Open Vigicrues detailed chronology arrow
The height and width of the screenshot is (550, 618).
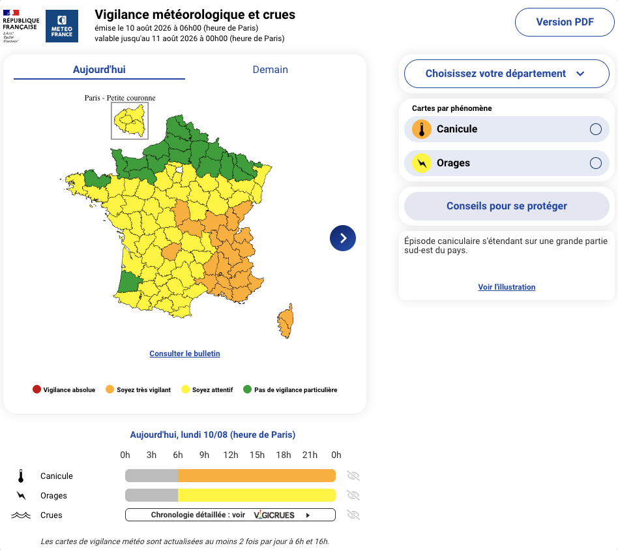click(308, 515)
